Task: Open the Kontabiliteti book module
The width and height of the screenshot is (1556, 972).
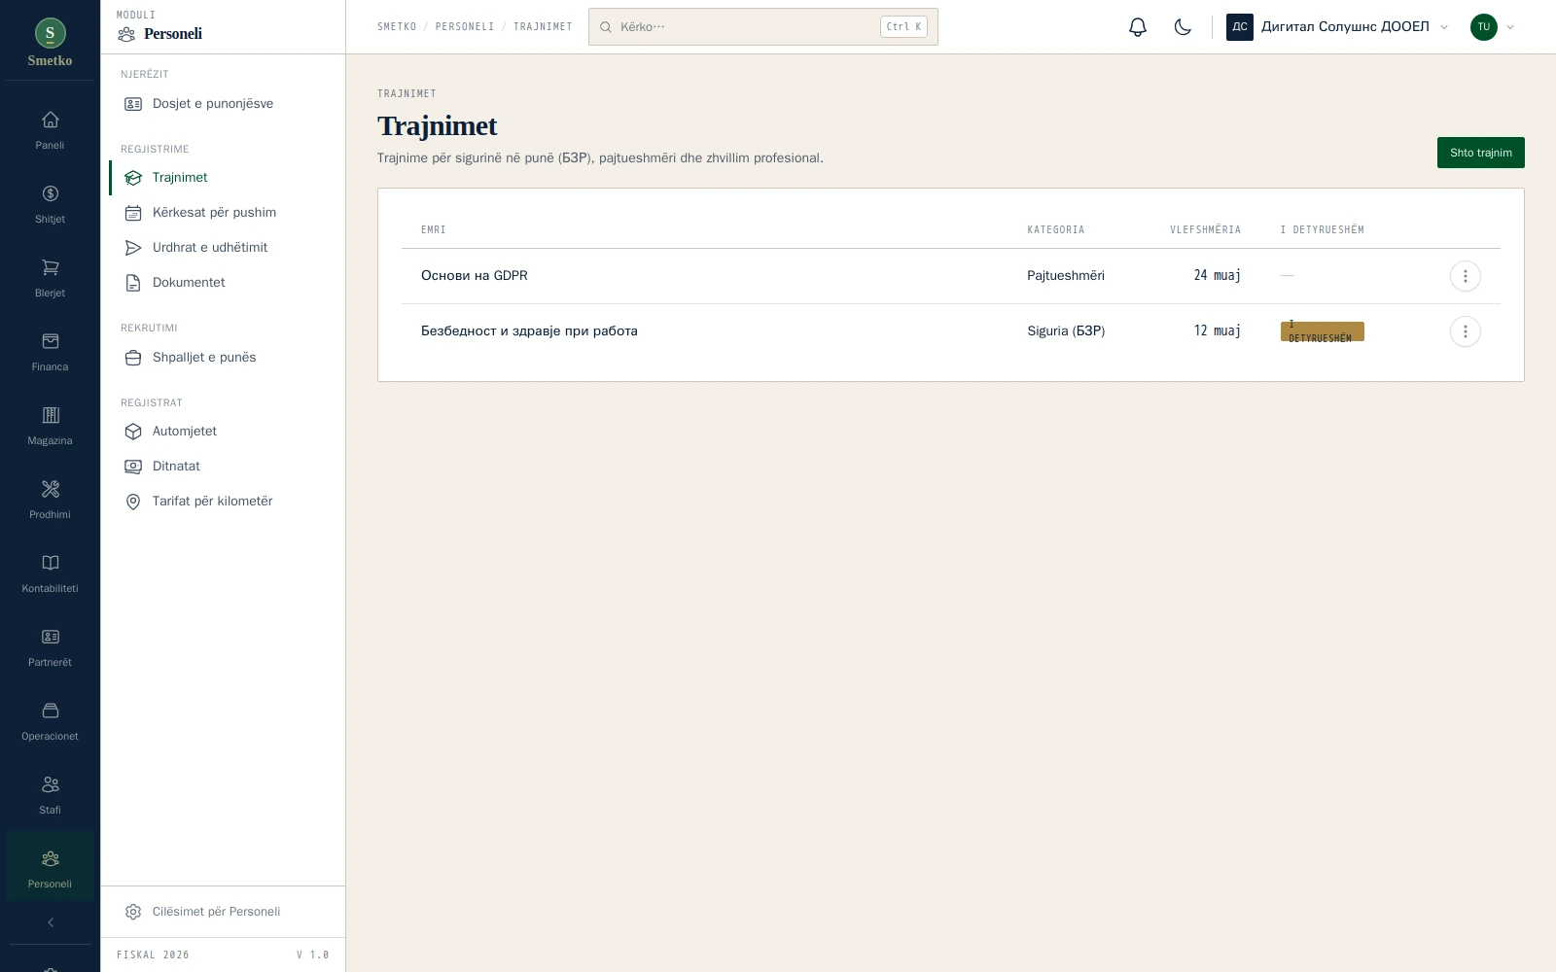Action: click(50, 573)
